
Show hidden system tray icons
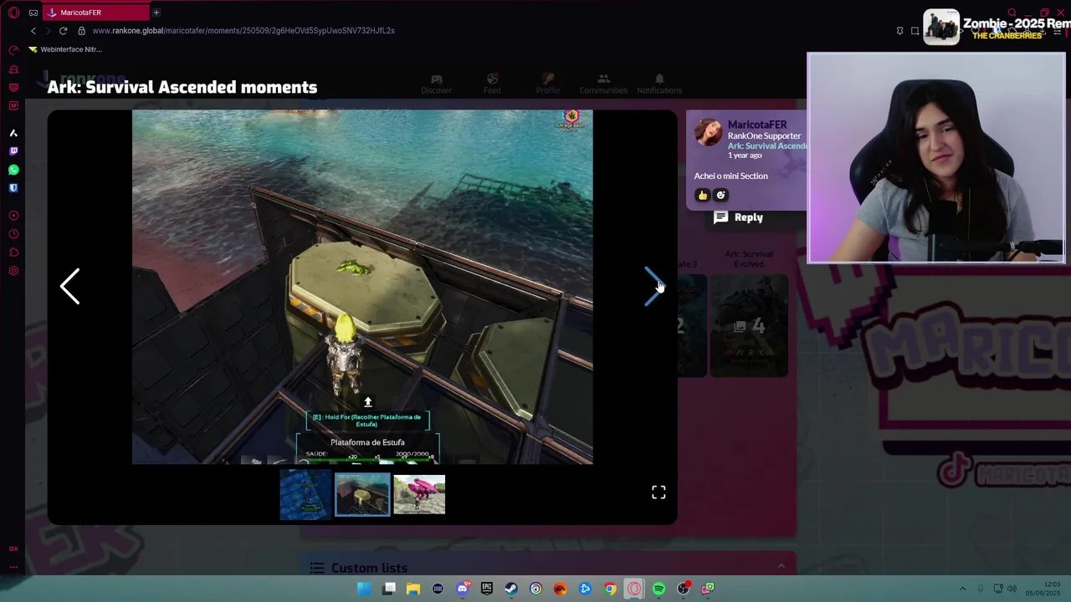(x=962, y=589)
